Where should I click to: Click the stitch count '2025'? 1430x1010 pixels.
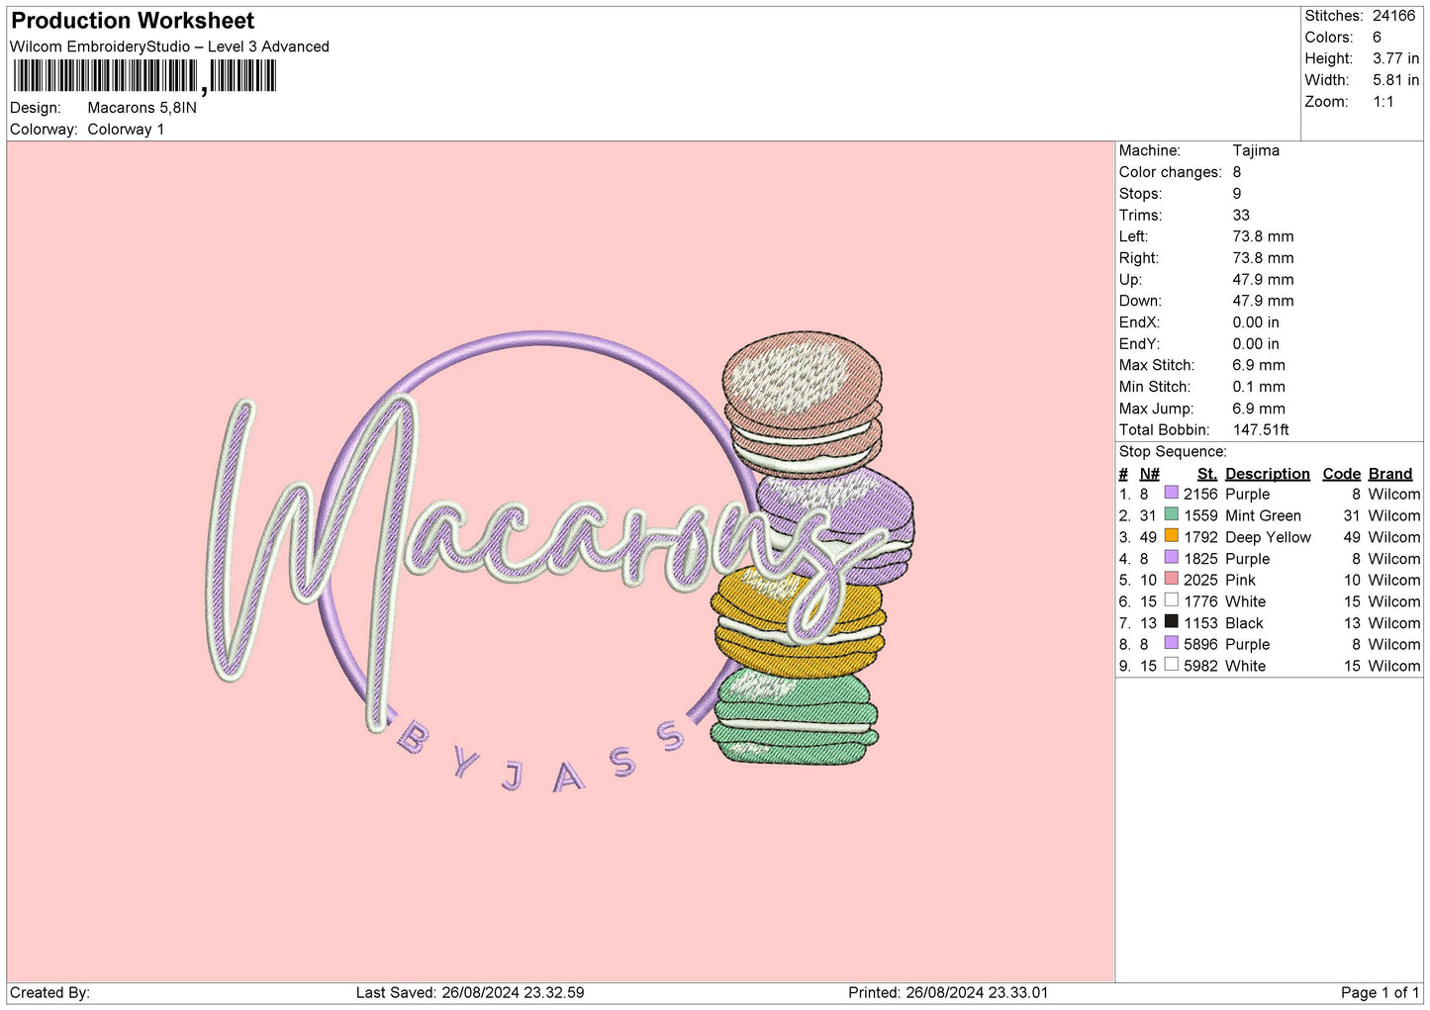click(x=1200, y=580)
